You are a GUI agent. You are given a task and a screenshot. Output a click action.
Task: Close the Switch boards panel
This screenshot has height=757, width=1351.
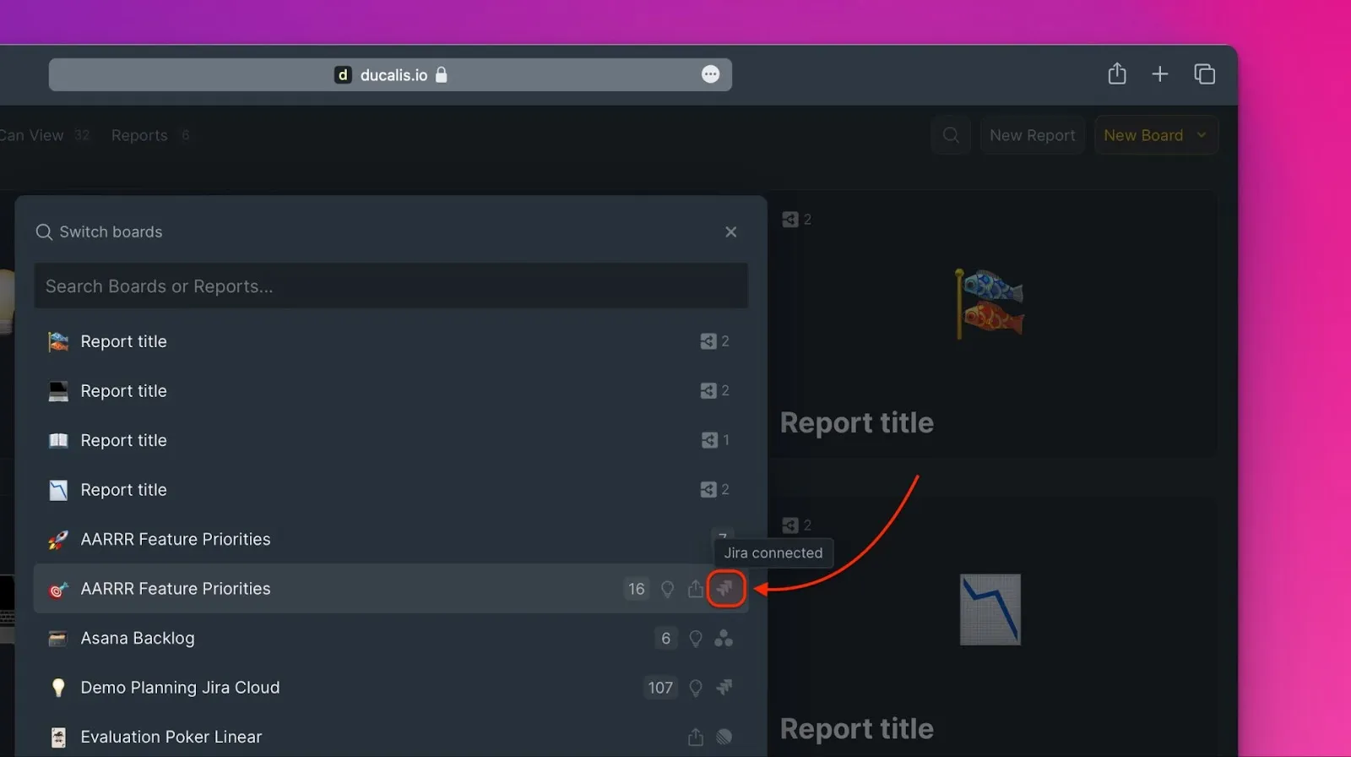(x=730, y=231)
